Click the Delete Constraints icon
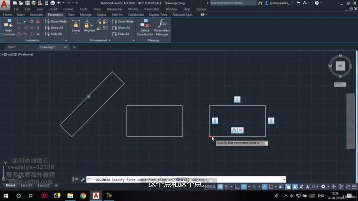This screenshot has height=201, width=358. (145, 27)
